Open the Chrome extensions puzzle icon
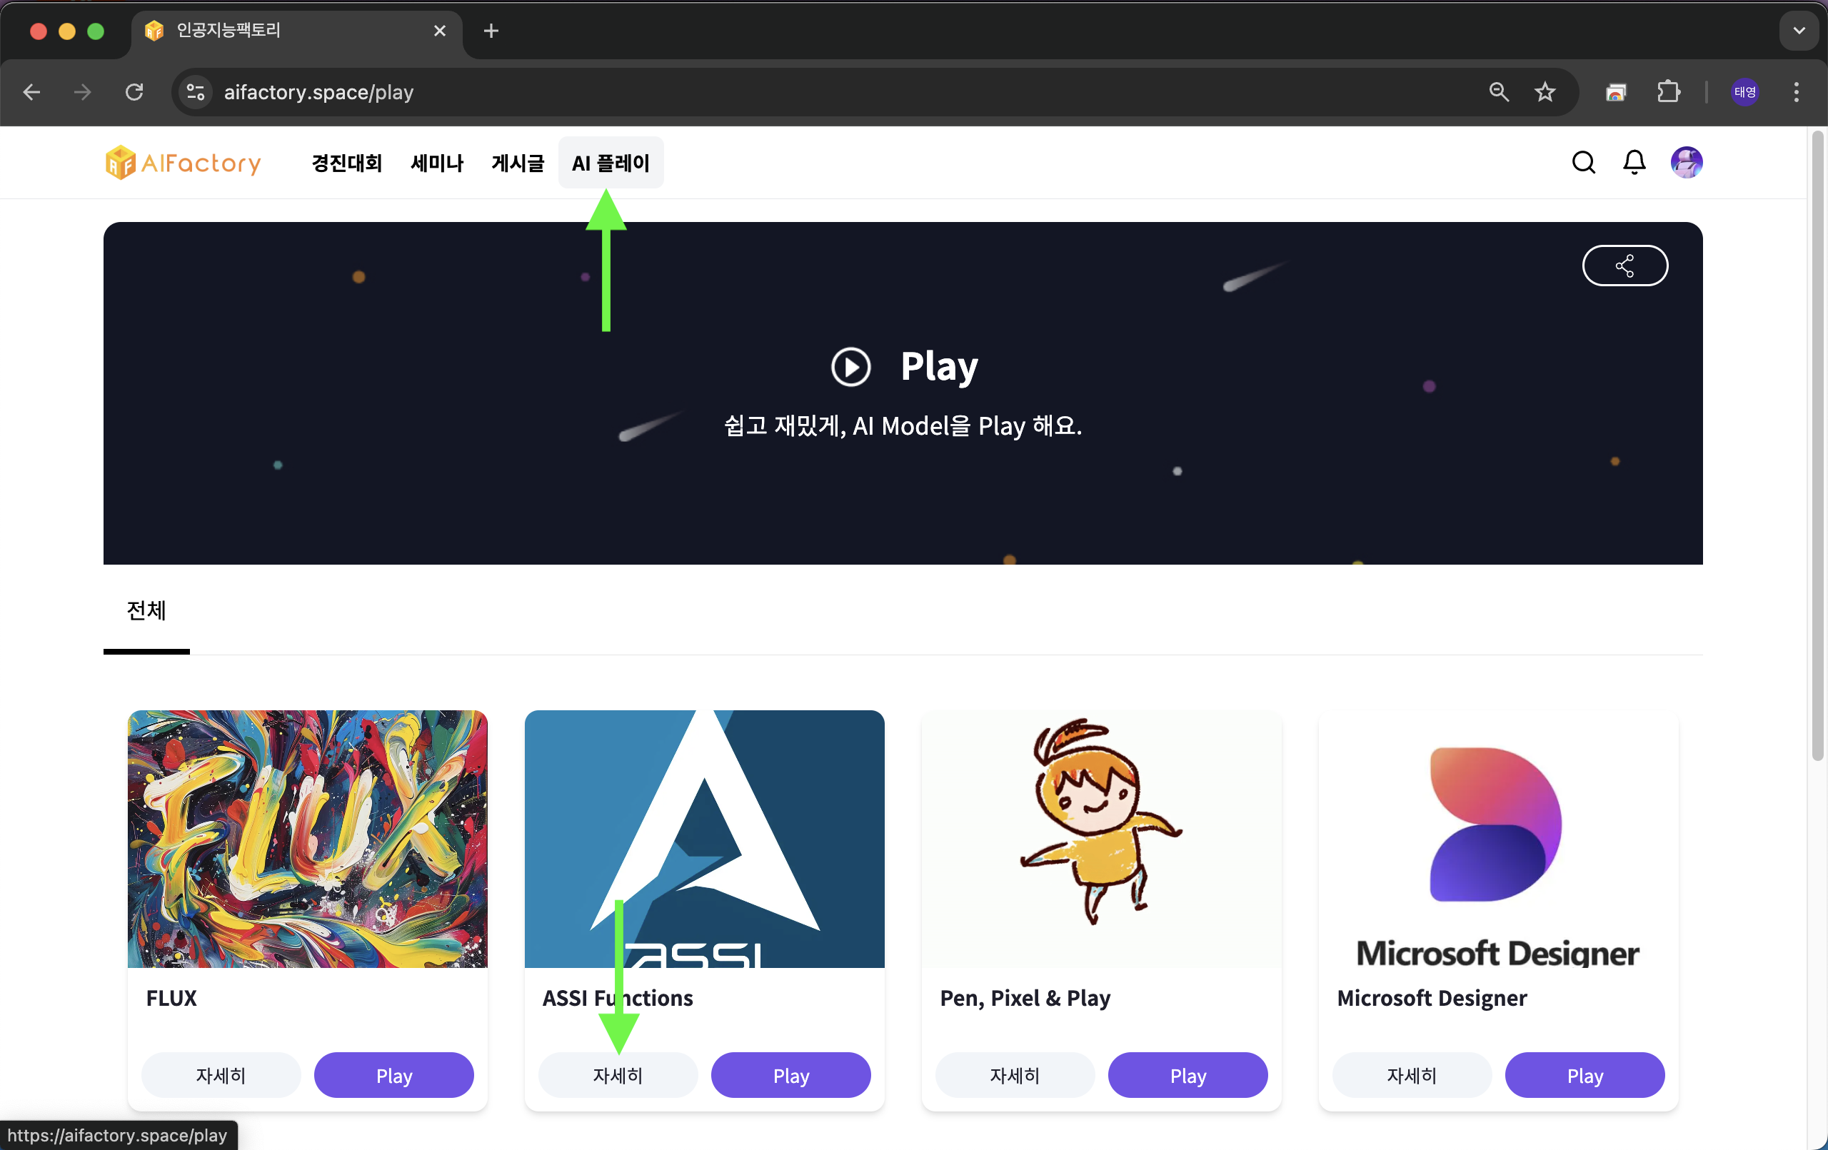 pos(1668,93)
